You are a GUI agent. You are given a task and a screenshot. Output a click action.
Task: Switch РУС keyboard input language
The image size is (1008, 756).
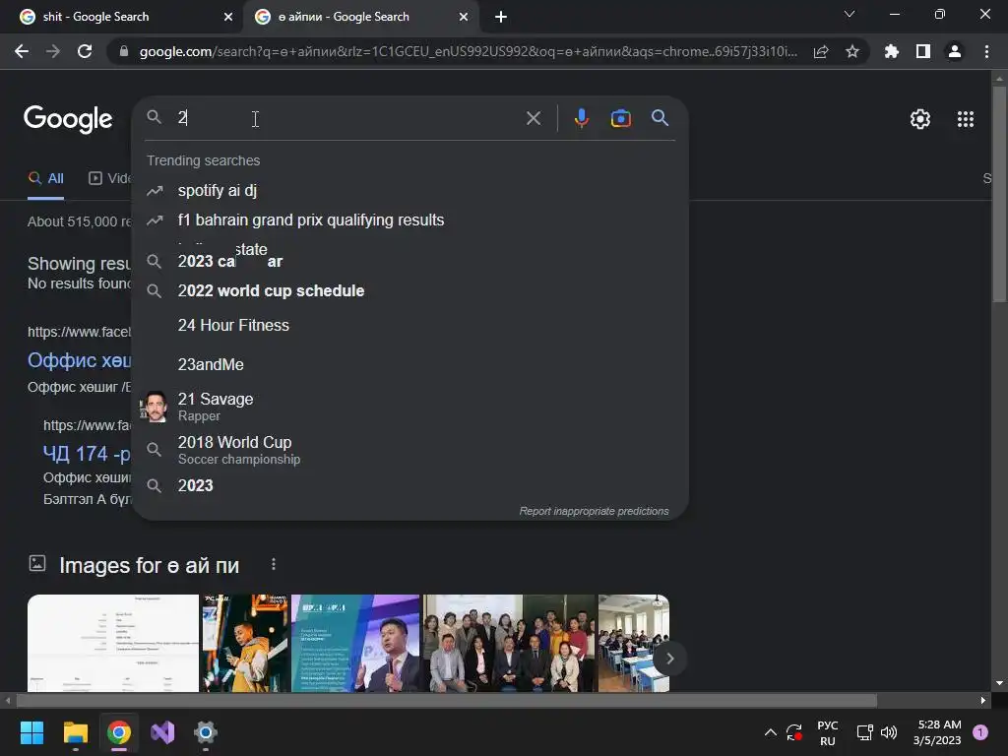coord(827,732)
